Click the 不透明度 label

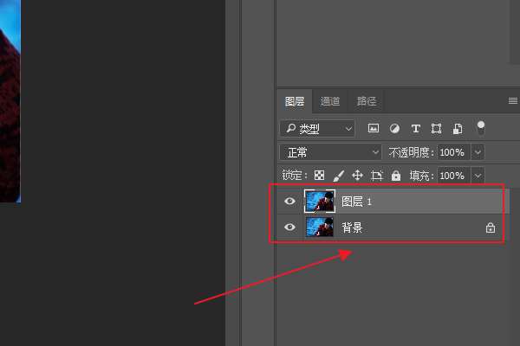coord(411,152)
